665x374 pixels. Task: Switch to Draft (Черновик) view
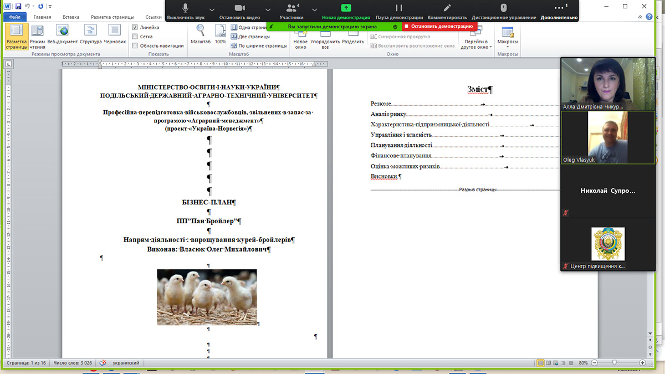click(x=115, y=35)
